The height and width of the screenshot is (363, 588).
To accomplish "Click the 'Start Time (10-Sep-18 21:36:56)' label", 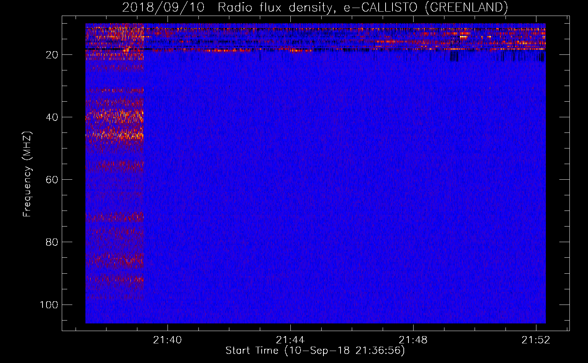I will [315, 351].
